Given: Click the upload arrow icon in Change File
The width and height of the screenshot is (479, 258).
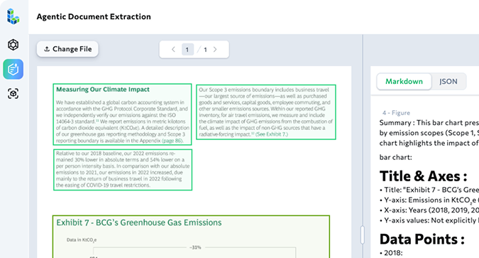Looking at the screenshot, I should (x=47, y=49).
